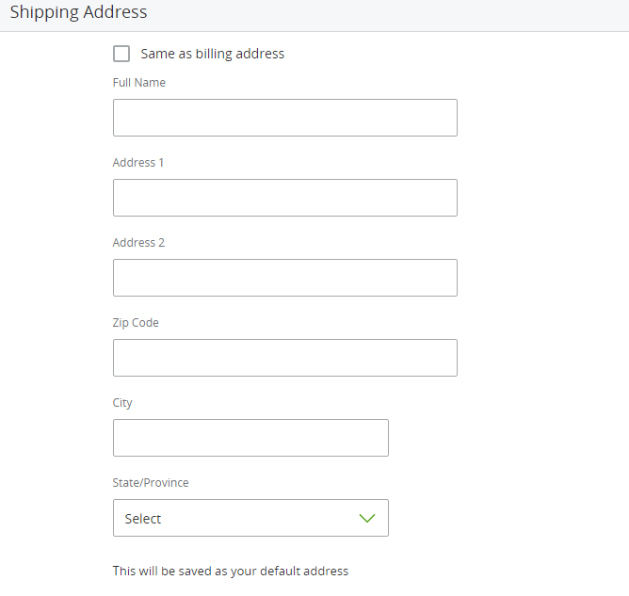Click the State/Province label
This screenshot has width=629, height=596.
151,483
